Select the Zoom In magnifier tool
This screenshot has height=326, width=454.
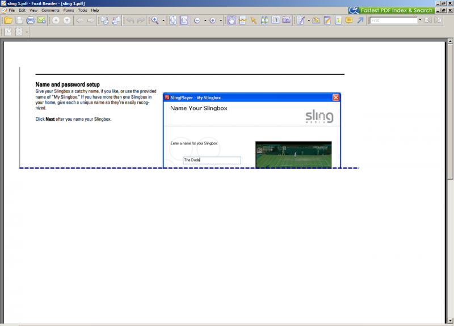[x=155, y=20]
